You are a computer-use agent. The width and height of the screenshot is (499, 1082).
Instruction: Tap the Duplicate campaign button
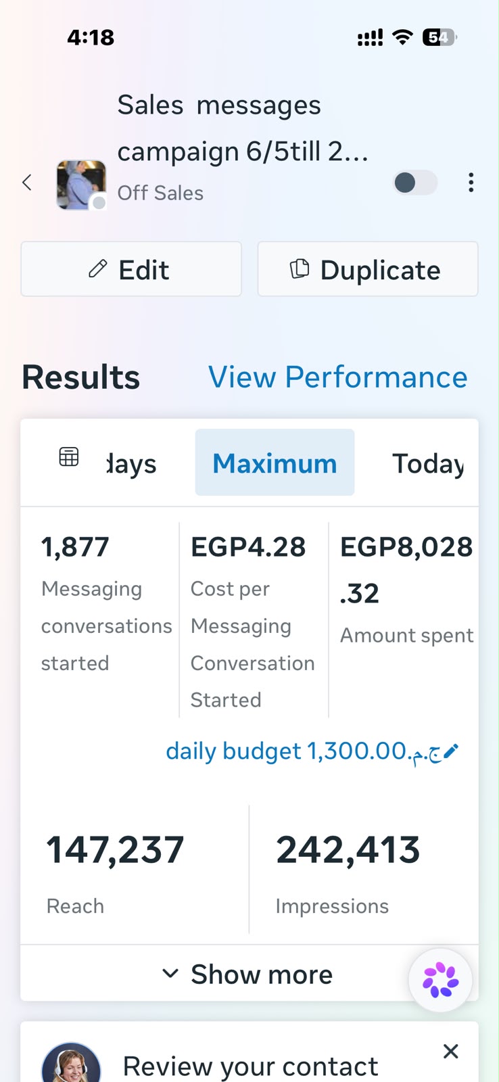368,269
